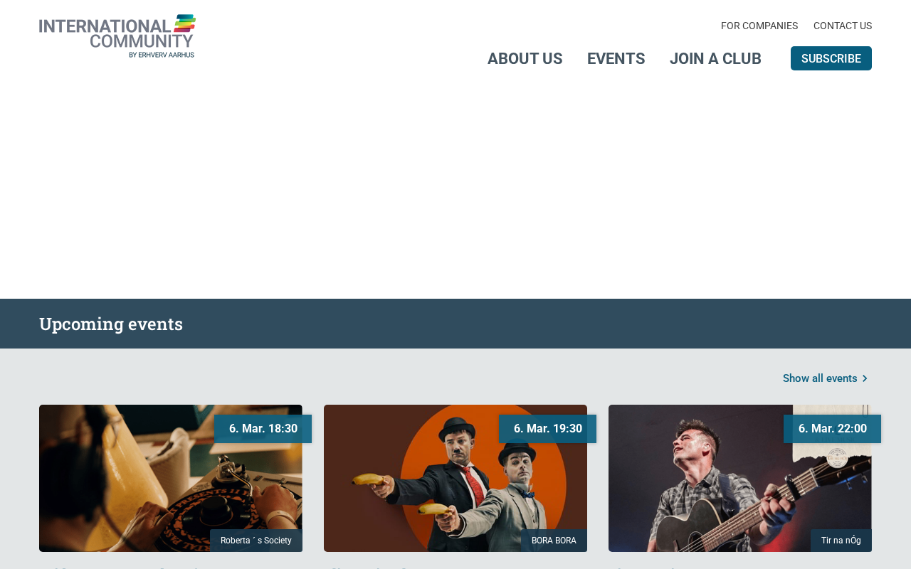Select the Tir na nÓg venue label
This screenshot has width=911, height=569.
pyautogui.click(x=841, y=541)
